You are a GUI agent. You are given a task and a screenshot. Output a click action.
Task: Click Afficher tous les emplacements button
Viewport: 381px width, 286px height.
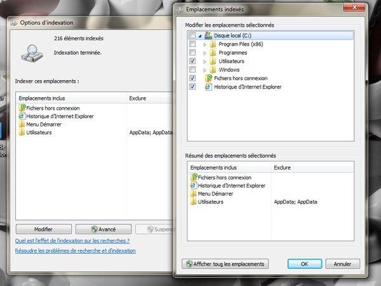coord(225,264)
